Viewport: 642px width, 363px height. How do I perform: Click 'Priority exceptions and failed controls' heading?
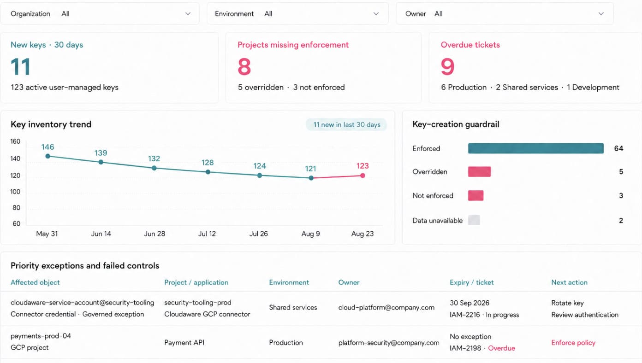pos(85,266)
